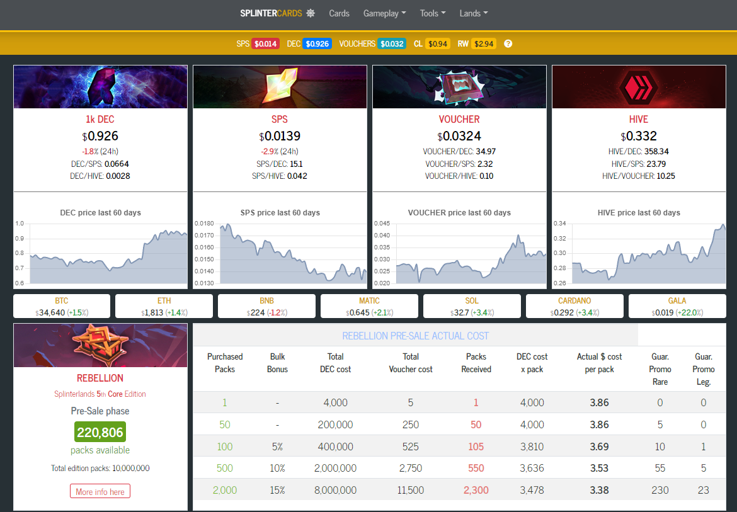Click the REBELLION title

point(100,378)
